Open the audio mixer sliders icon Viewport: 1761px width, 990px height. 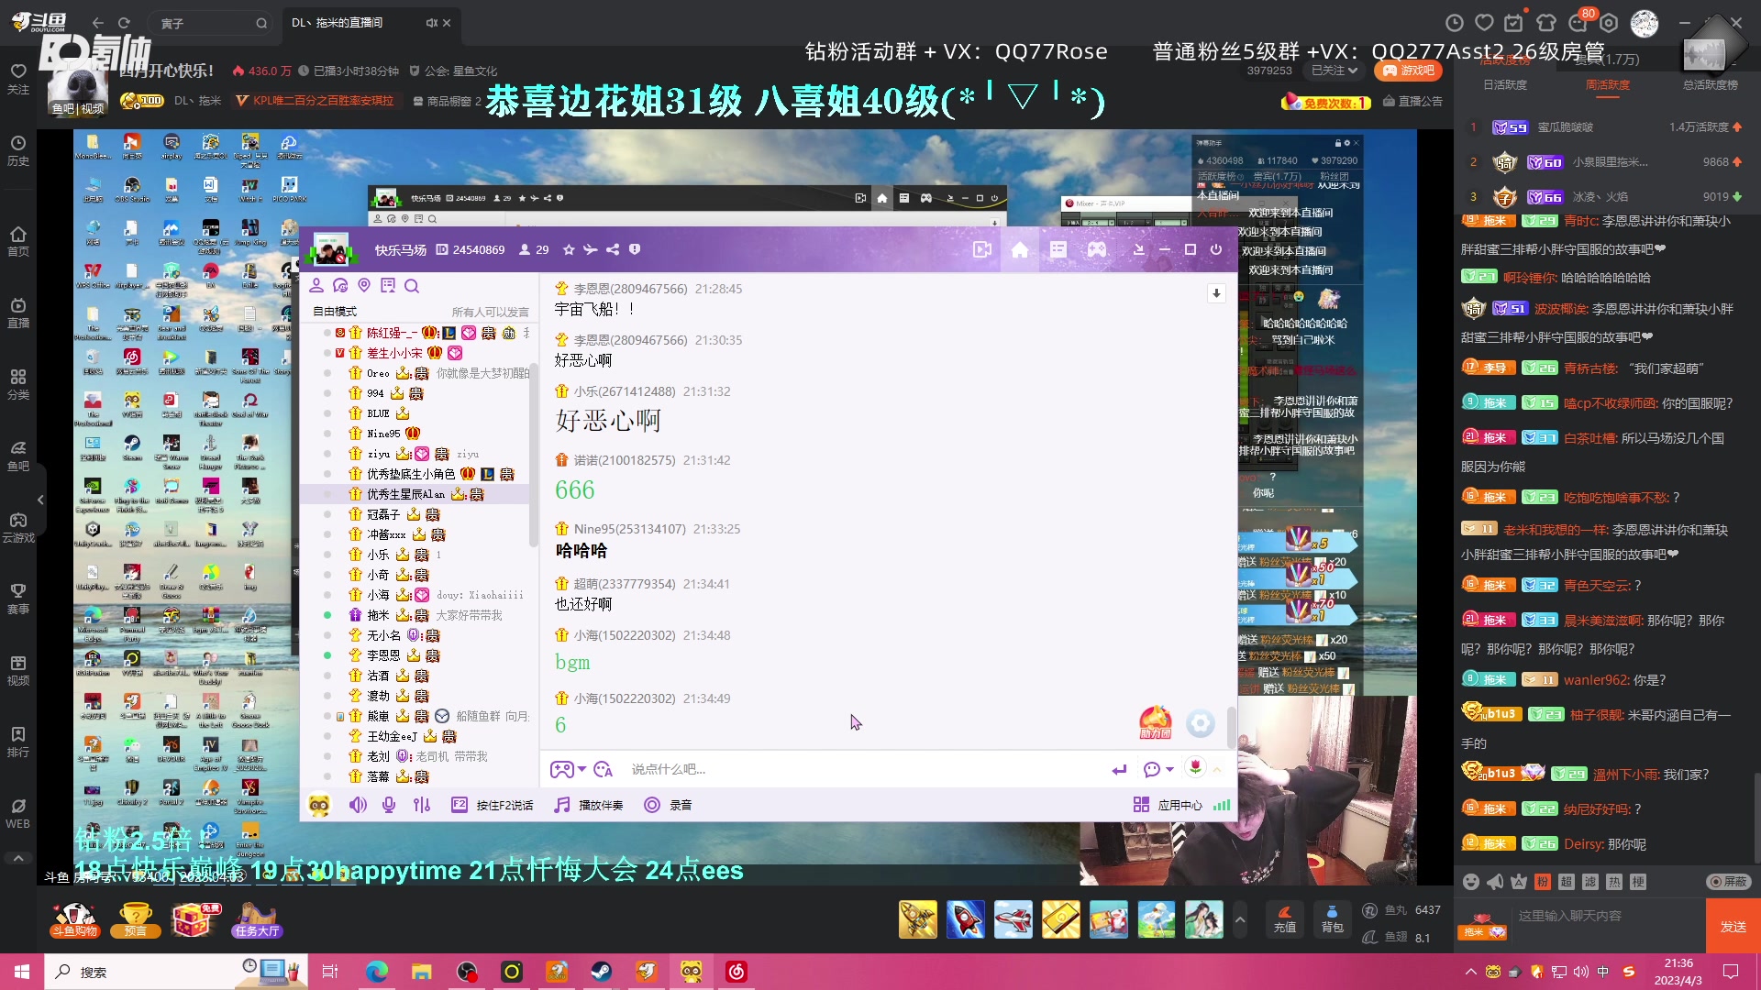[421, 805]
